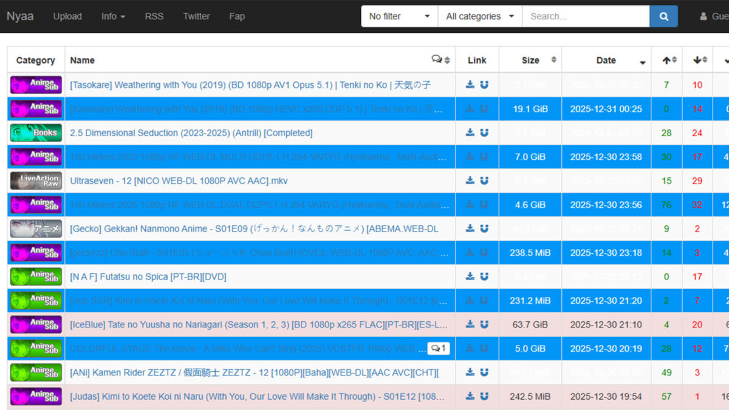Open the RSS feed link
Screen dimensions: 729x410
click(154, 16)
